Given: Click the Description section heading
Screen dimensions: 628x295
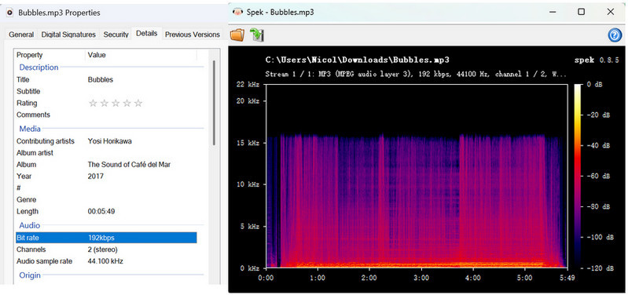Looking at the screenshot, I should coord(39,67).
